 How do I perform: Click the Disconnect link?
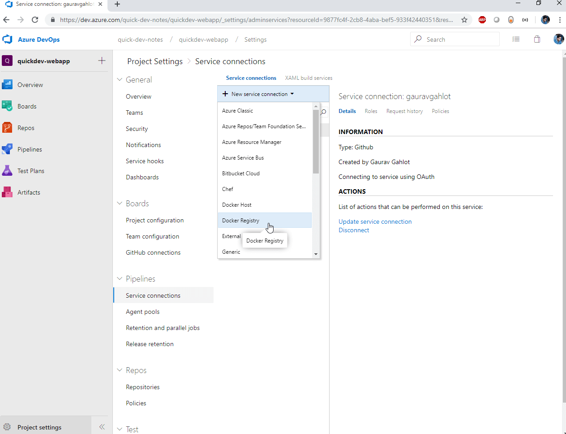tap(354, 230)
